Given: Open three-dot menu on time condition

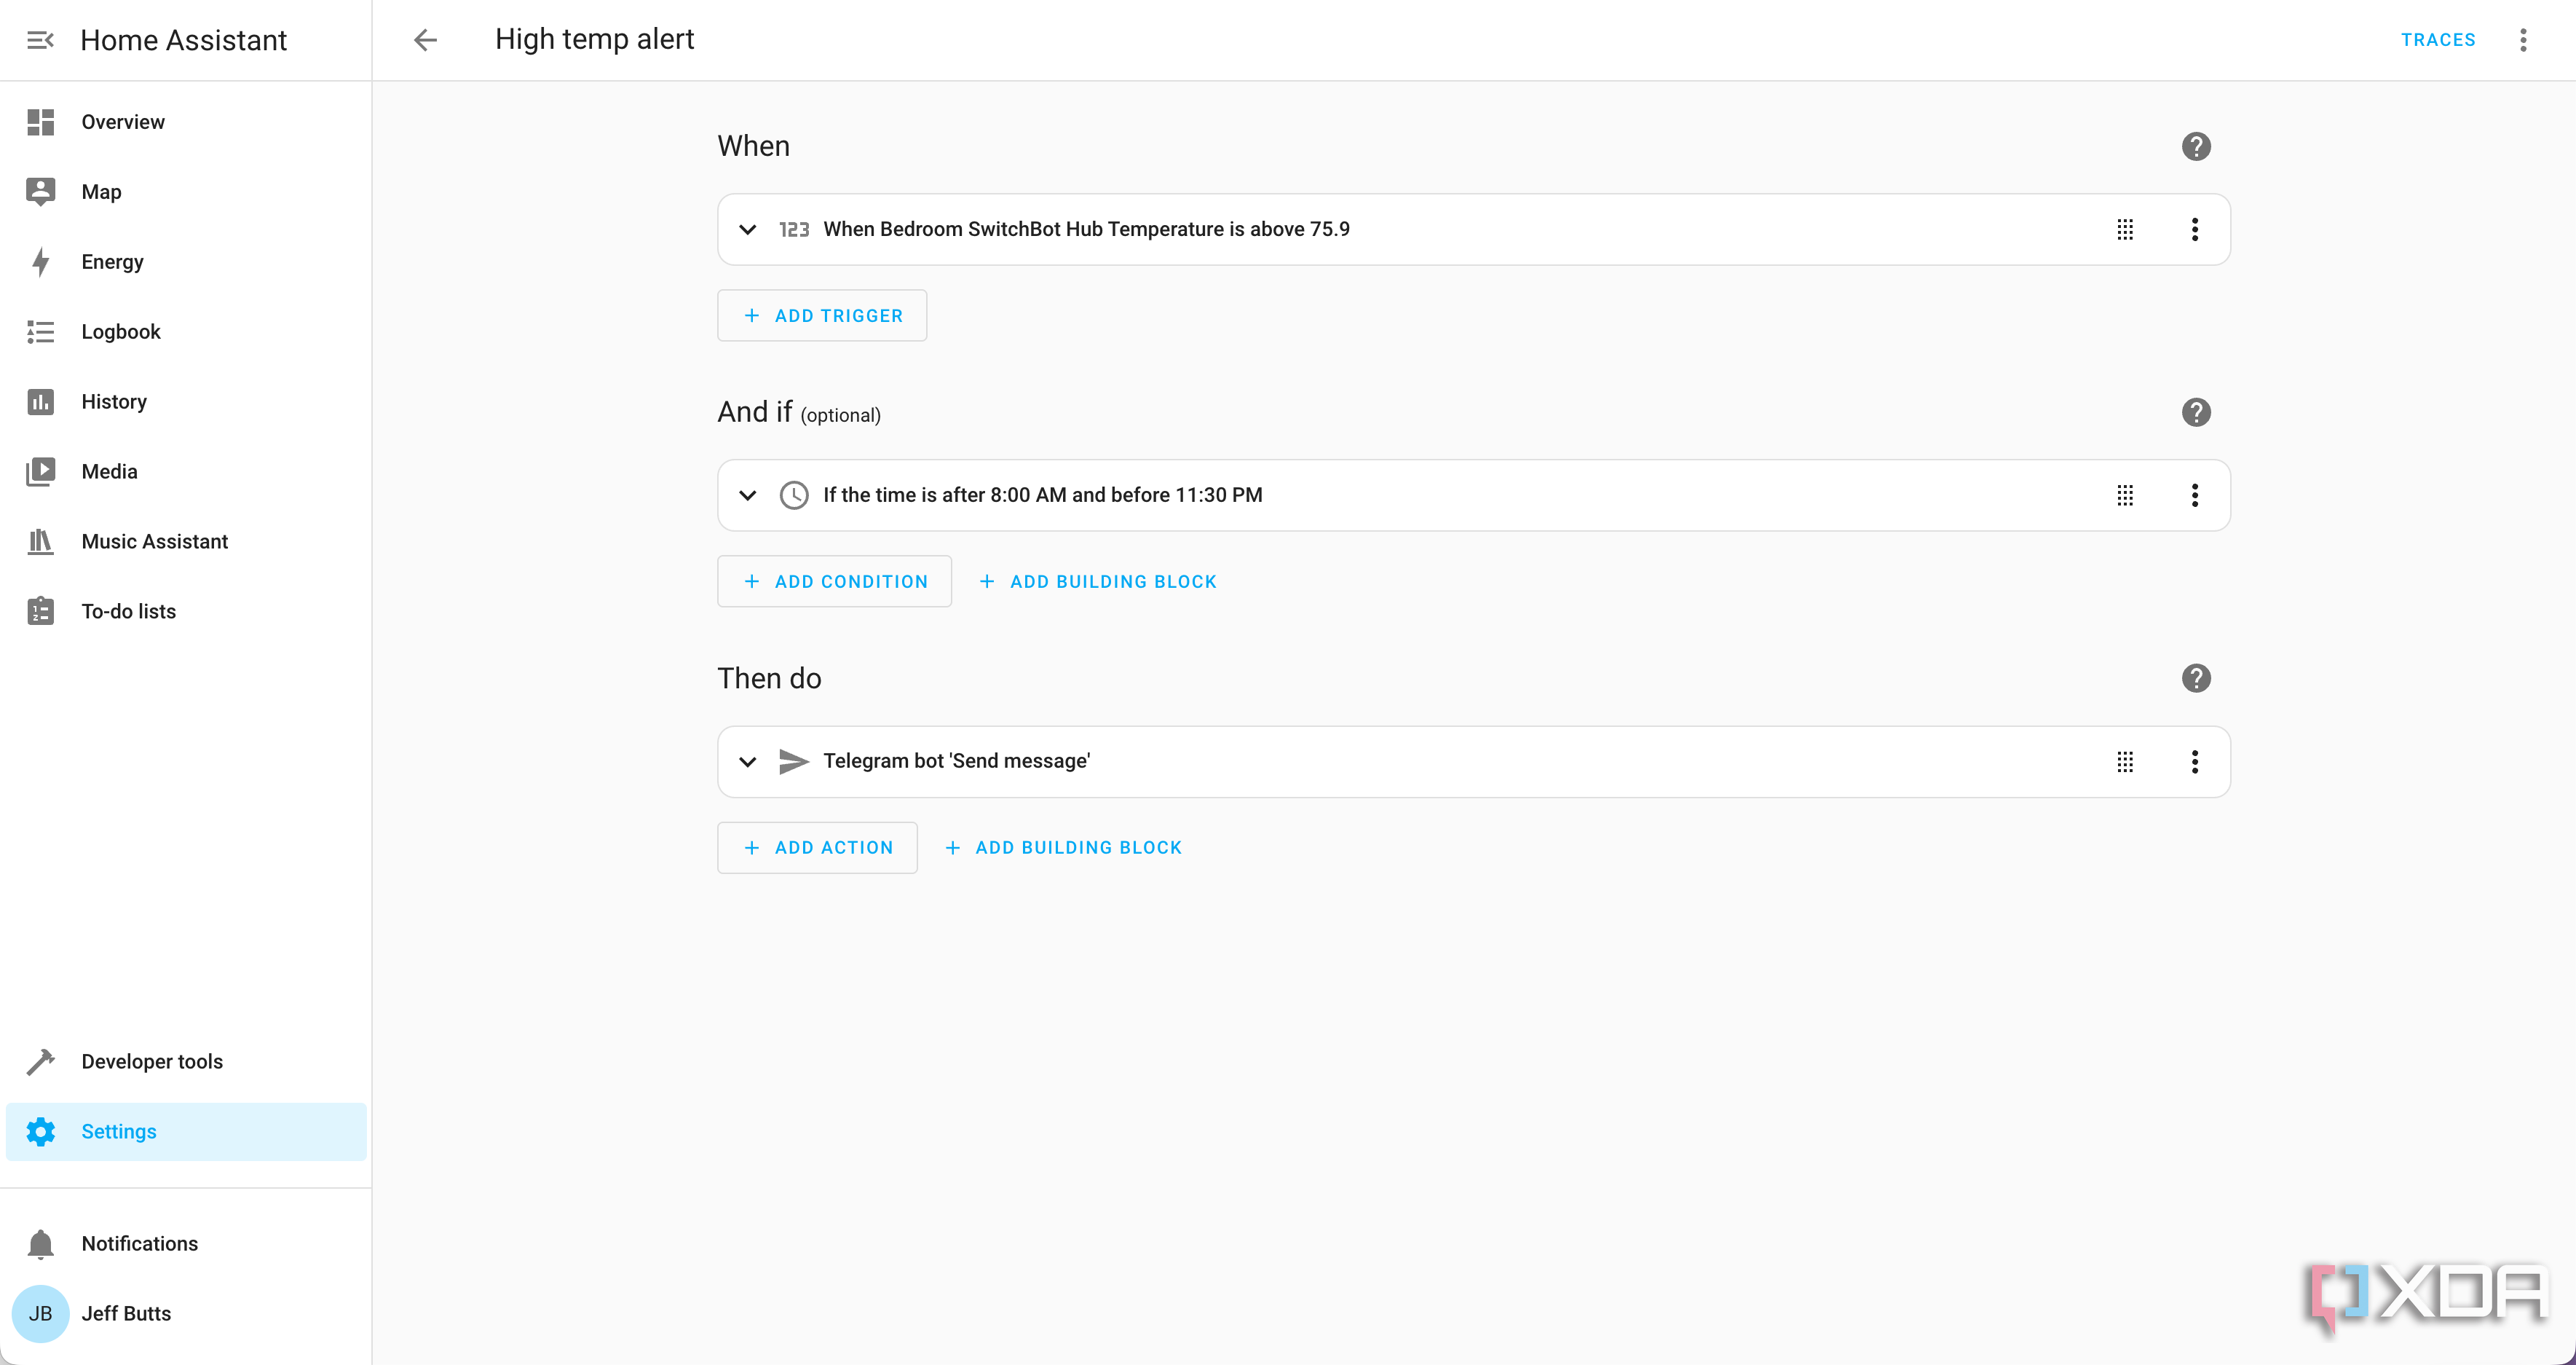Looking at the screenshot, I should pyautogui.click(x=2195, y=495).
